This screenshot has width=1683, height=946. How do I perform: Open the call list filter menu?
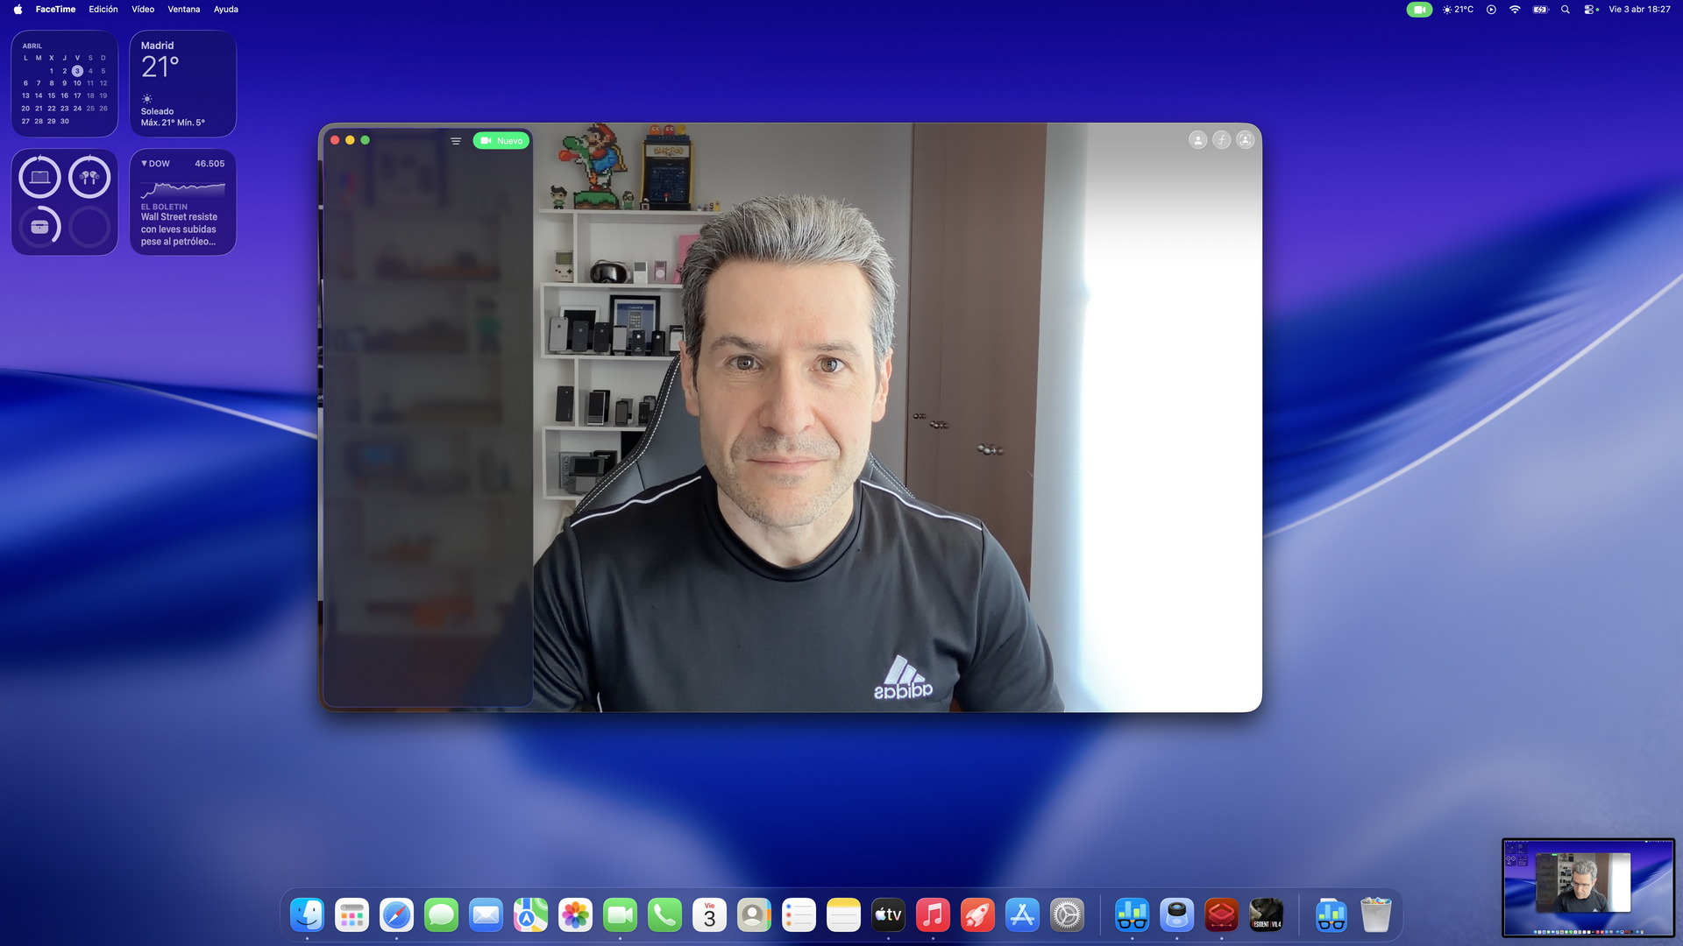coord(456,141)
